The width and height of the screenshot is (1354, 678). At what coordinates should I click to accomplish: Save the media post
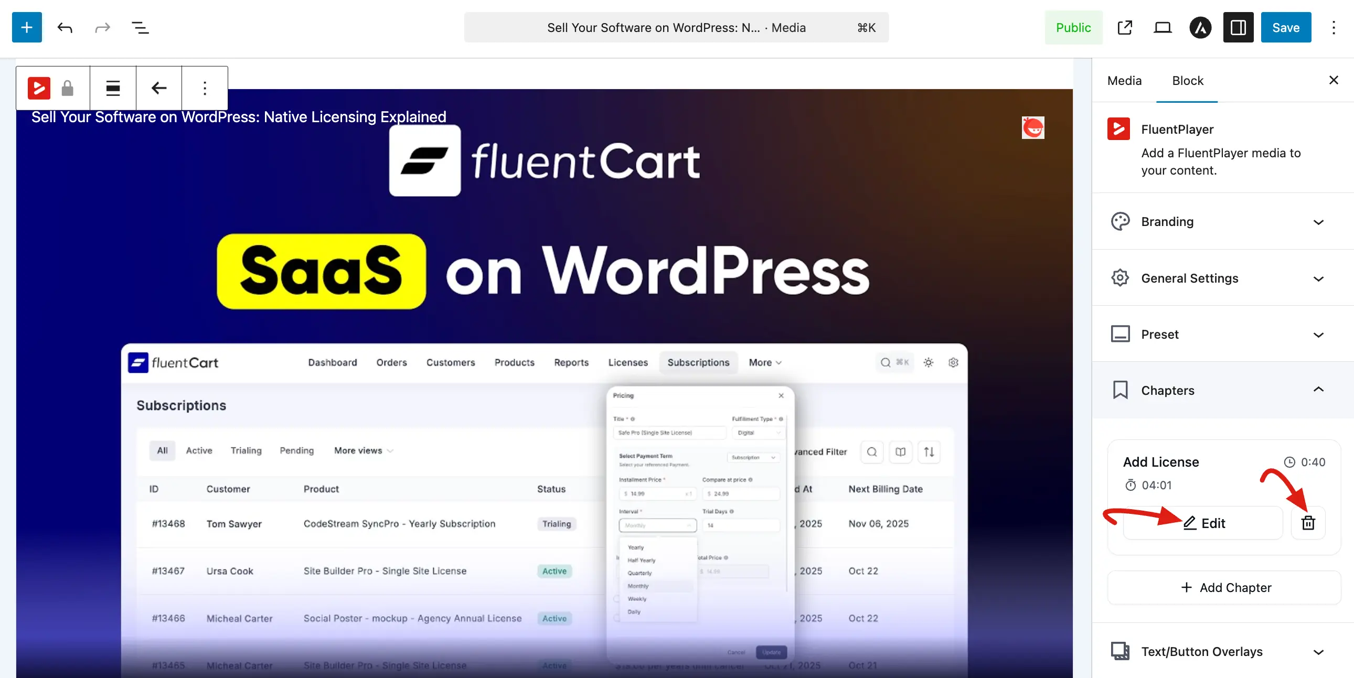1286,27
